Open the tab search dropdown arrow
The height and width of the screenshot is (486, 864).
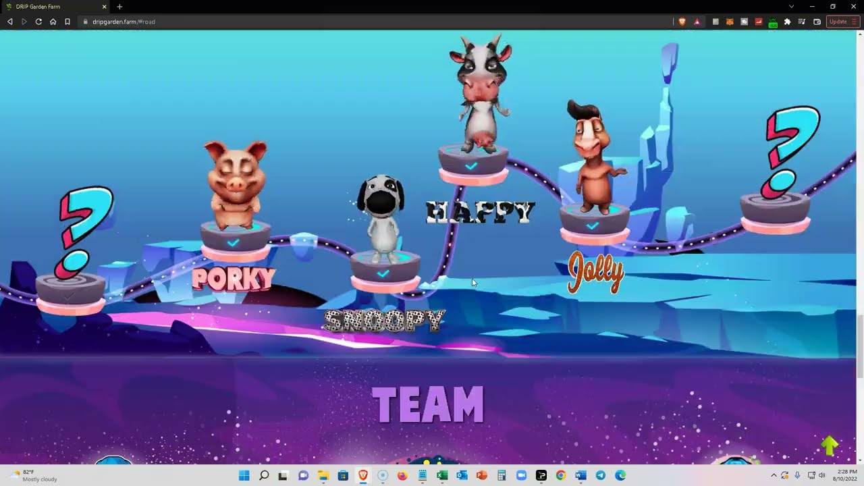pyautogui.click(x=791, y=7)
